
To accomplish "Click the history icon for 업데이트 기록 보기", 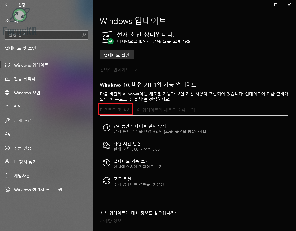I will [x=106, y=163].
